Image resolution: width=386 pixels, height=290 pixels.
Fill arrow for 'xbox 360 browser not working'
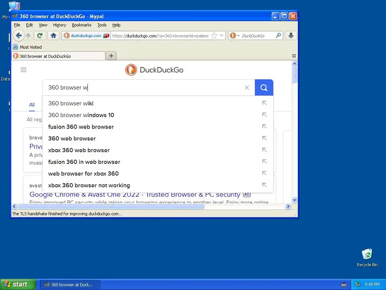click(264, 185)
